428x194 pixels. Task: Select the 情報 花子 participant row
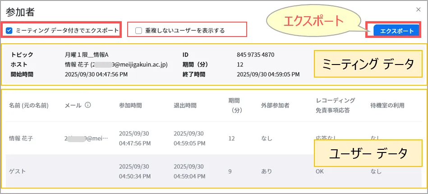pyautogui.click(x=21, y=139)
